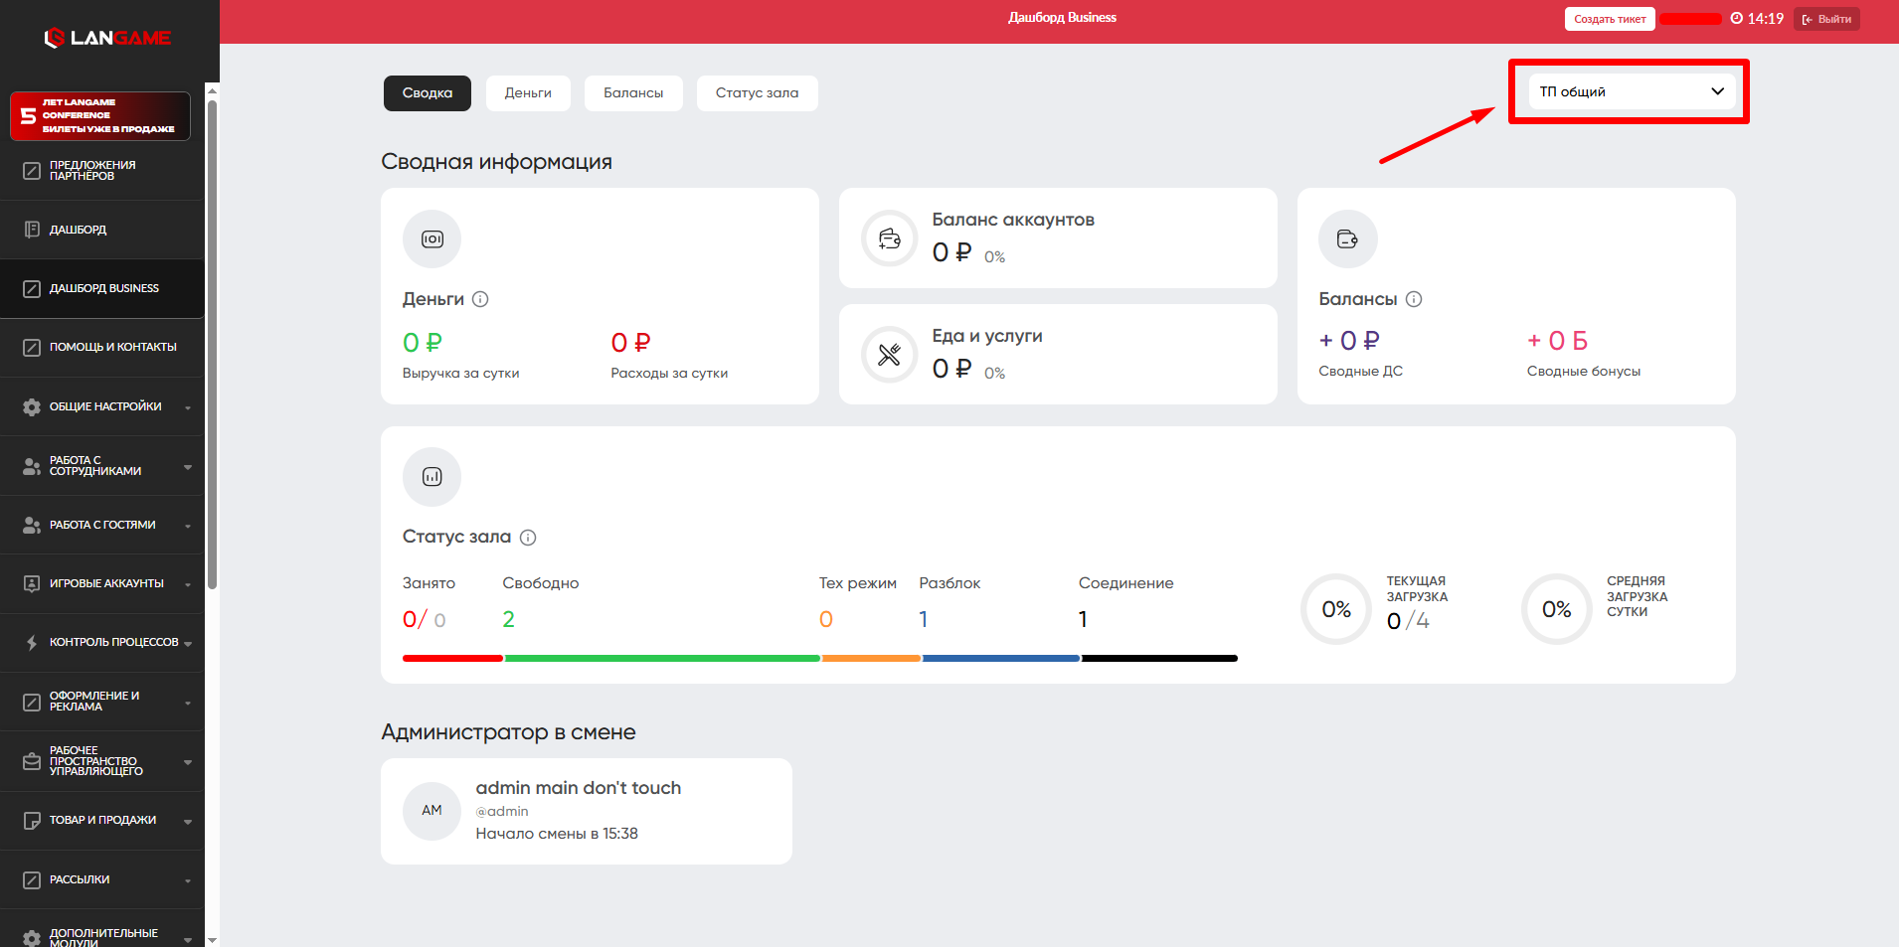Expand Игровые аккаунты sidebar menu

point(104,583)
